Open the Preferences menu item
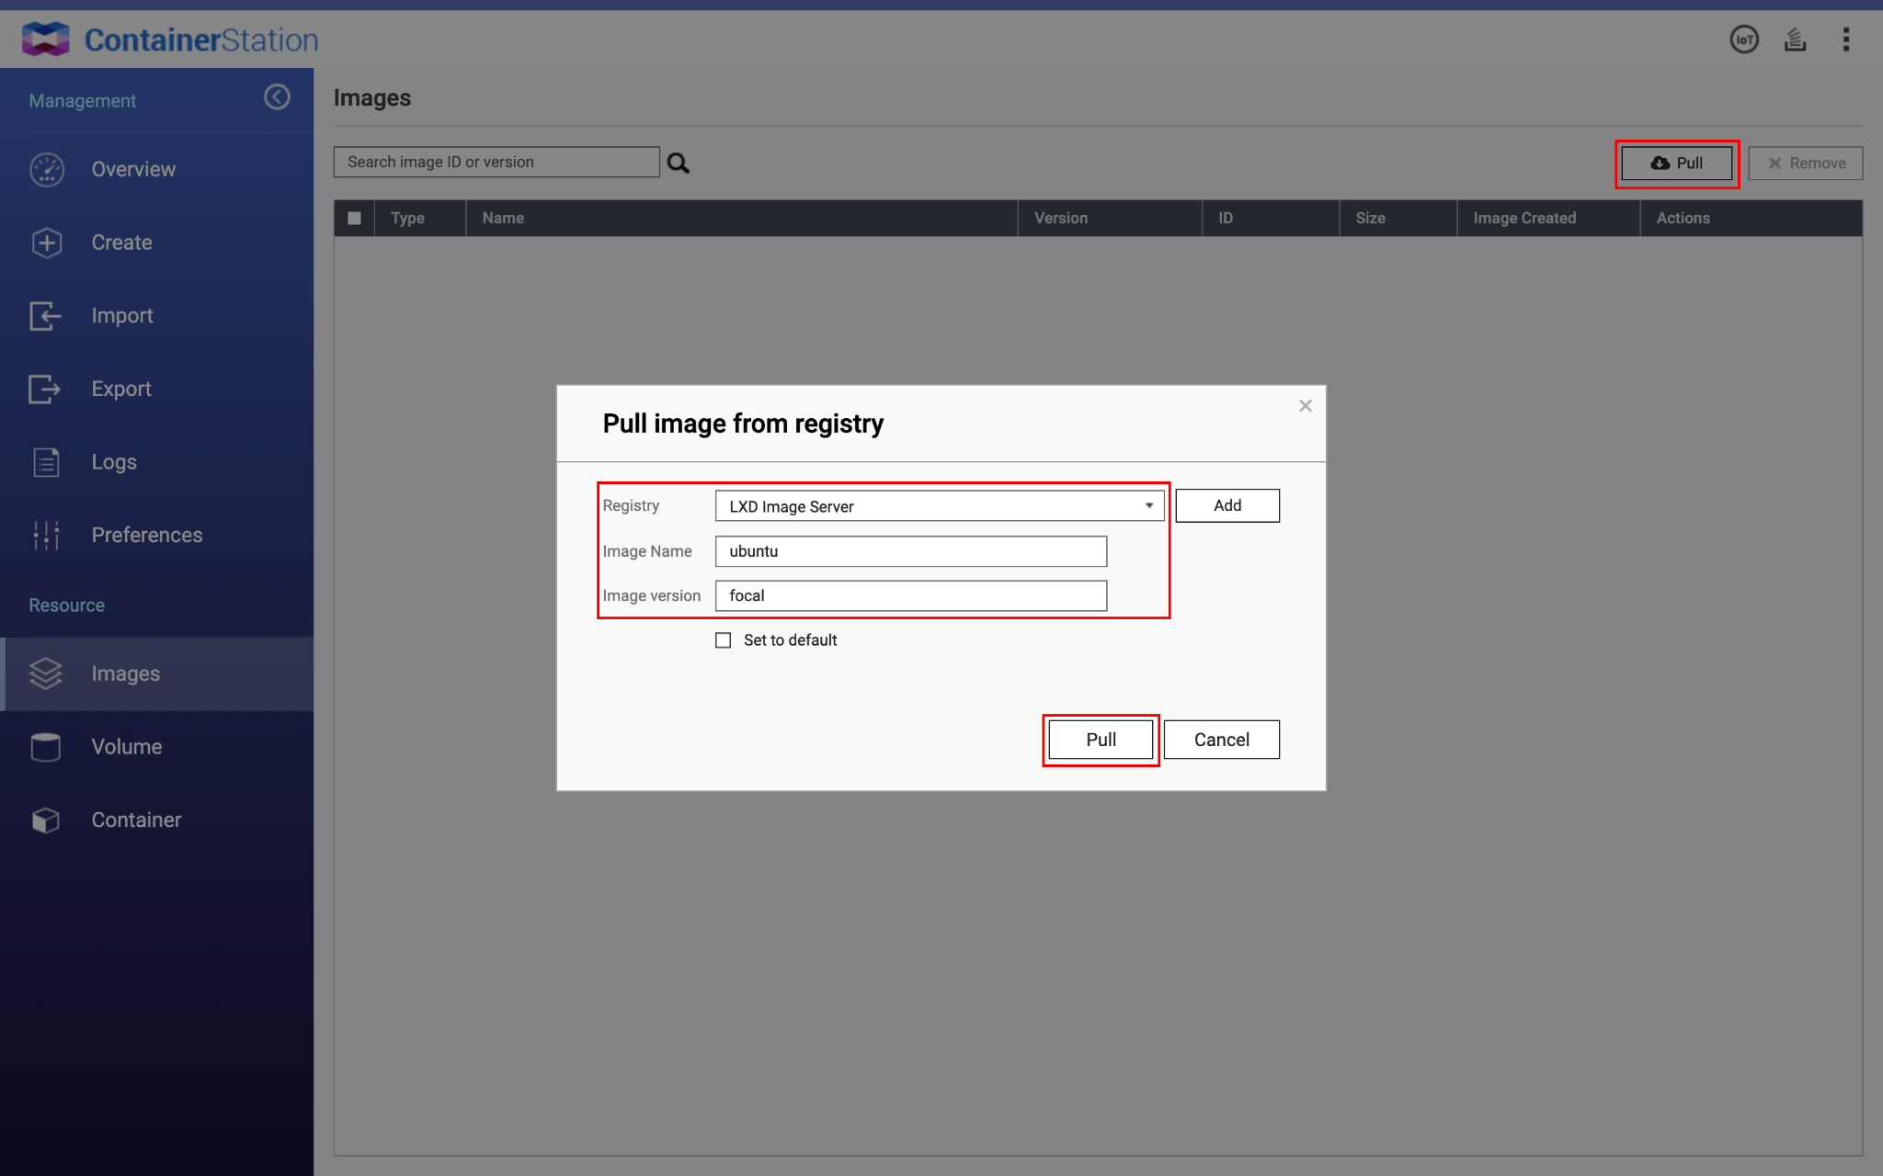1883x1176 pixels. tap(146, 535)
